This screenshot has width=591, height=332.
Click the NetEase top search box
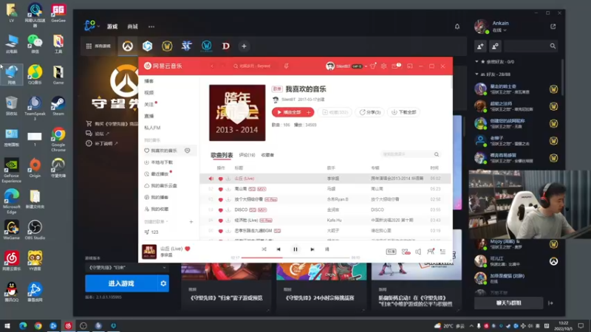(x=255, y=66)
